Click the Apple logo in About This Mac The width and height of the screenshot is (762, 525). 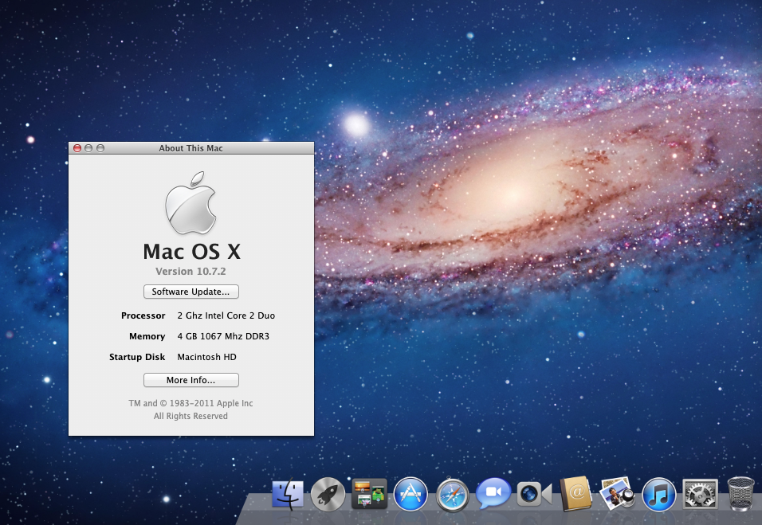point(190,202)
